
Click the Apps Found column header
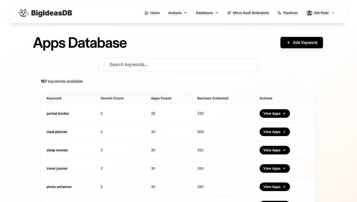[161, 98]
